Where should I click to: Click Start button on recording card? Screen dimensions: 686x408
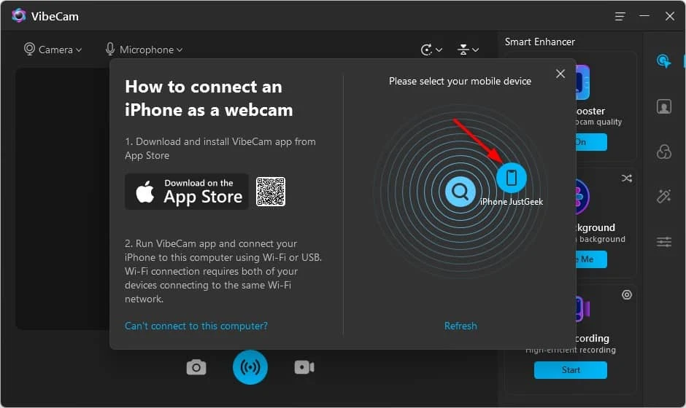tap(571, 370)
